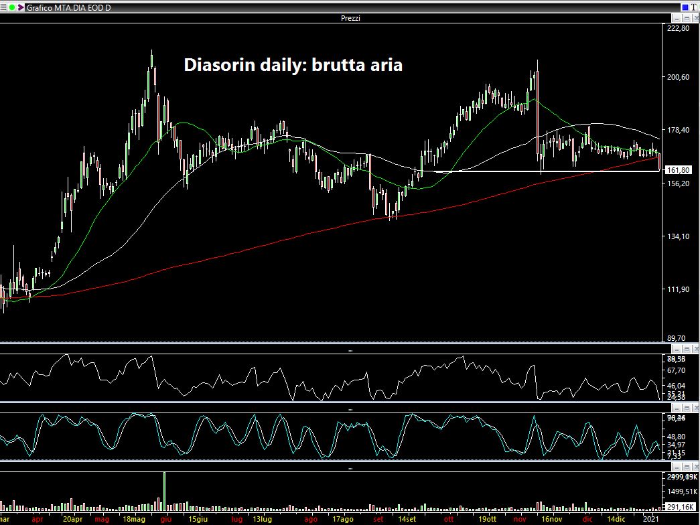Viewport: 700px width, 525px height.
Task: Click the dic date label on time axis
Action: pyautogui.click(x=587, y=519)
